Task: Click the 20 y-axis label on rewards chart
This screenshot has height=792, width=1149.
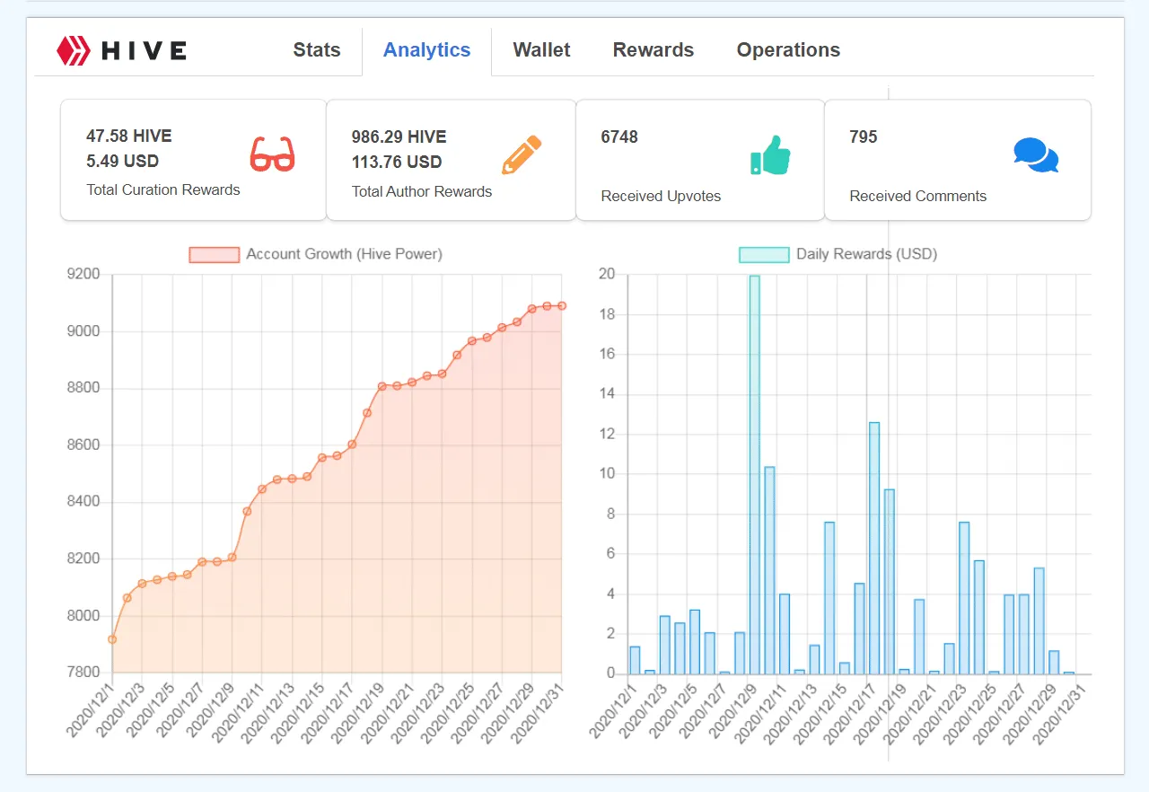Action: point(607,274)
